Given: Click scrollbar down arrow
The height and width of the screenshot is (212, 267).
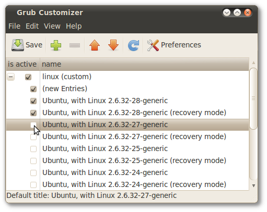Looking at the screenshot, I should (x=253, y=185).
